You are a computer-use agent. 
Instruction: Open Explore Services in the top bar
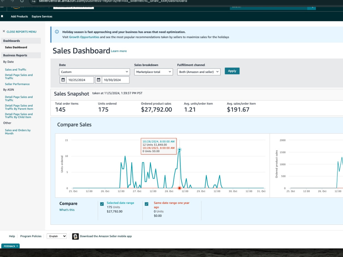point(42,16)
